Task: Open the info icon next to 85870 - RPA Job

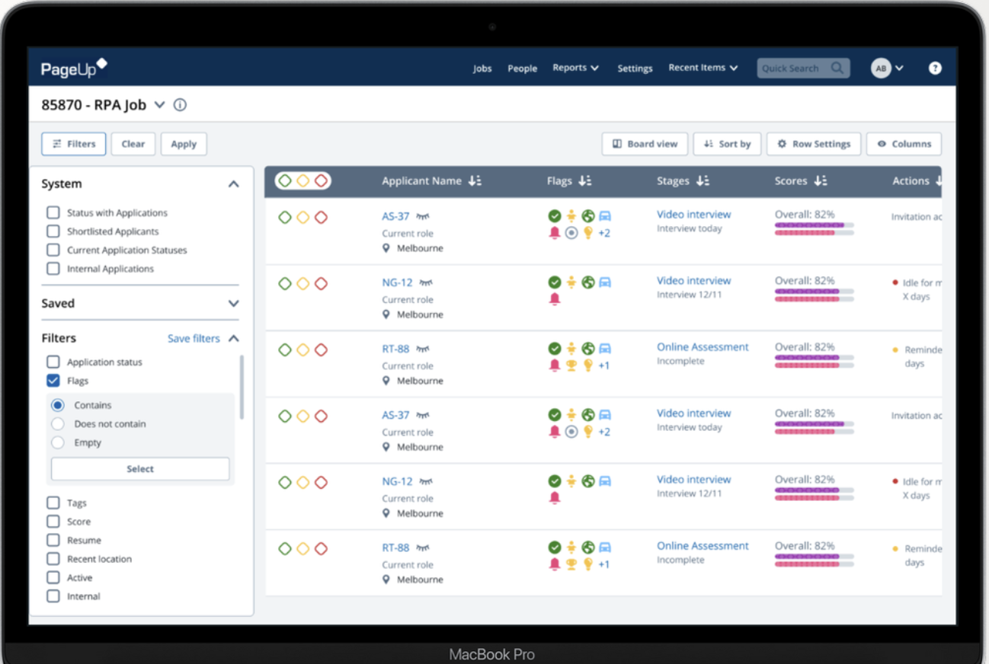Action: (180, 105)
